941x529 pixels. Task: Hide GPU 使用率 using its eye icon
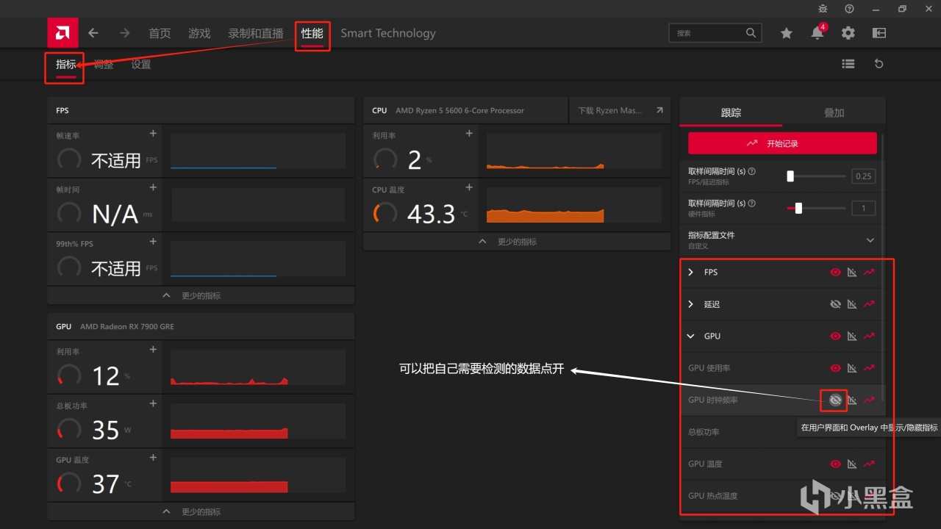[835, 368]
